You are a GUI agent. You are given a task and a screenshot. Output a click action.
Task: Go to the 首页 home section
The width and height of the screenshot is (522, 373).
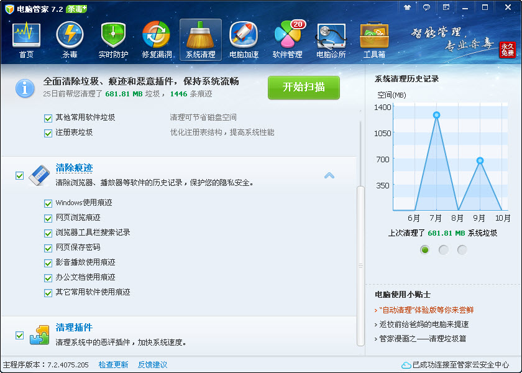(x=26, y=40)
